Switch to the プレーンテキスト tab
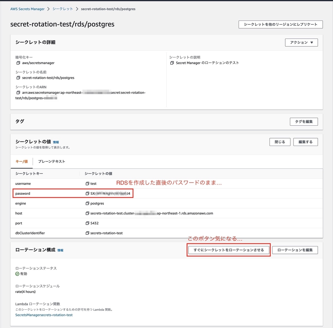This screenshot has width=333, height=328. coord(52,162)
